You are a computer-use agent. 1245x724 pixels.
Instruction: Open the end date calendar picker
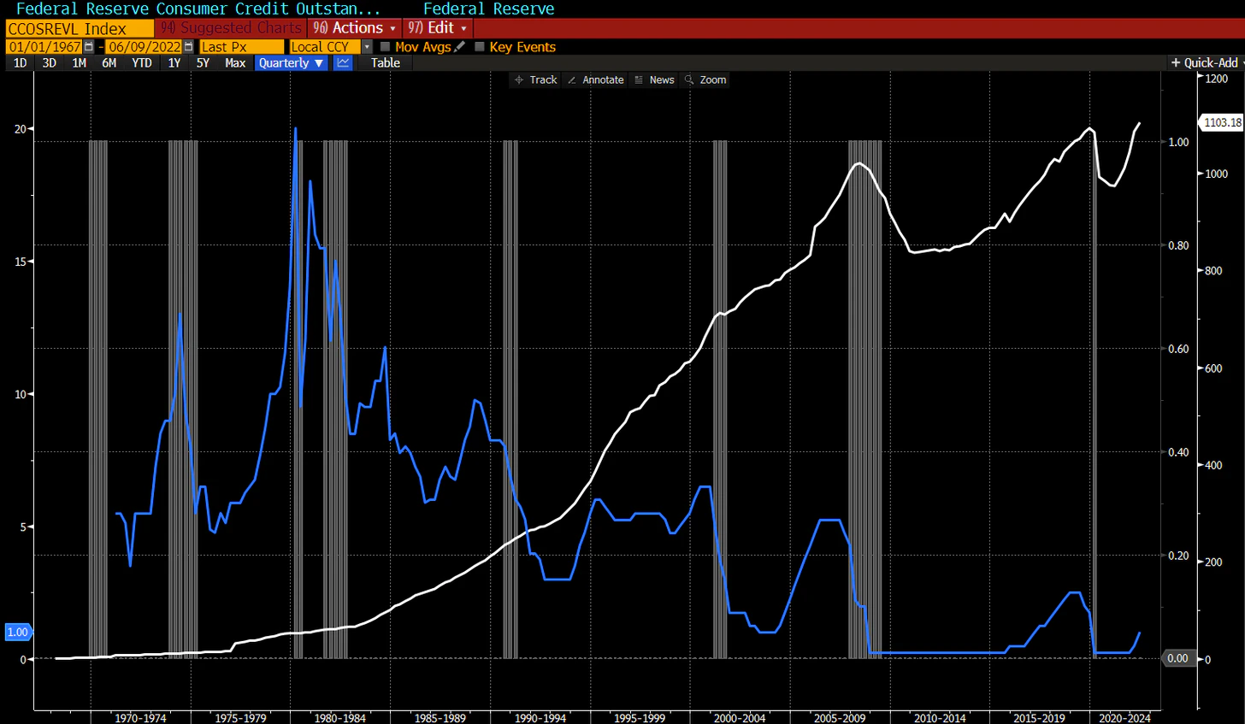pyautogui.click(x=188, y=47)
